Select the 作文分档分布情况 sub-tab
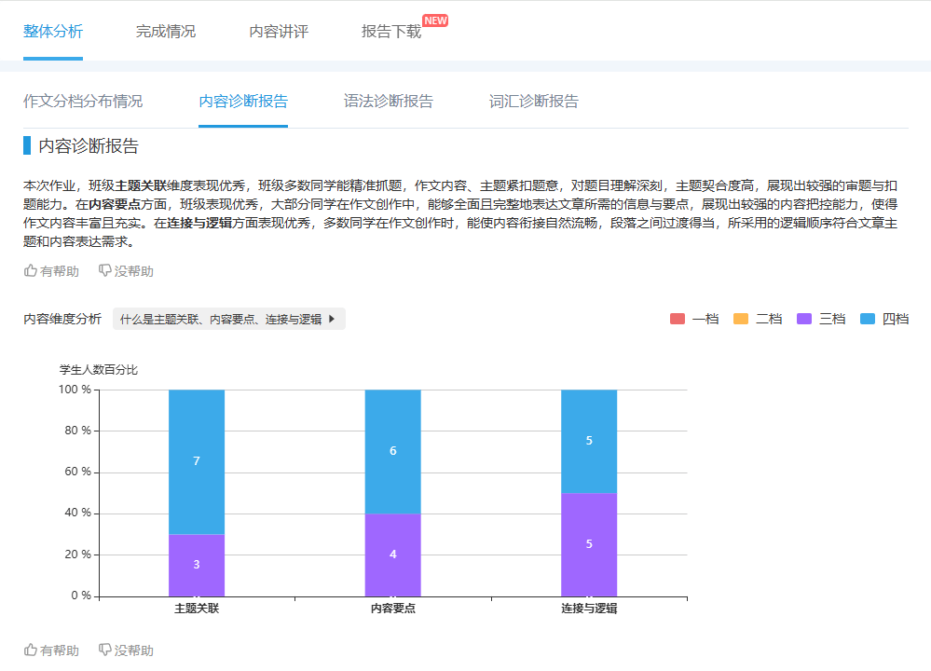 (83, 102)
